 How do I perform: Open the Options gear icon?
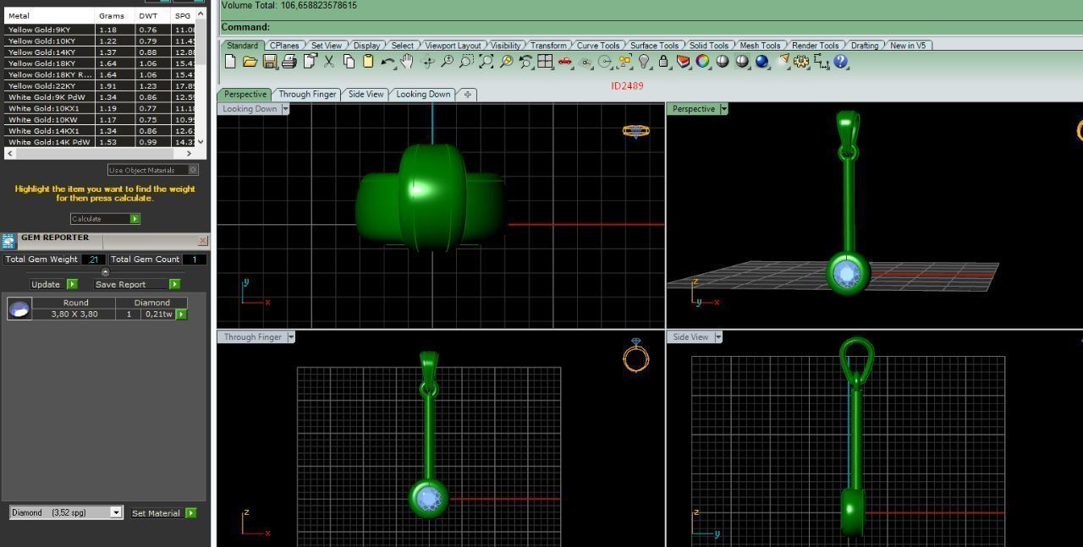pos(800,61)
